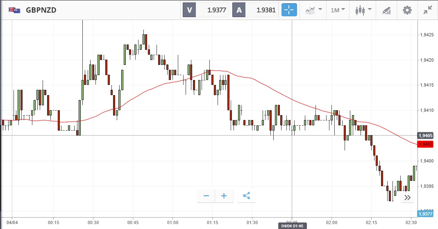Open the candlestick chart type dropdown
The width and height of the screenshot is (438, 229).
click(x=363, y=10)
